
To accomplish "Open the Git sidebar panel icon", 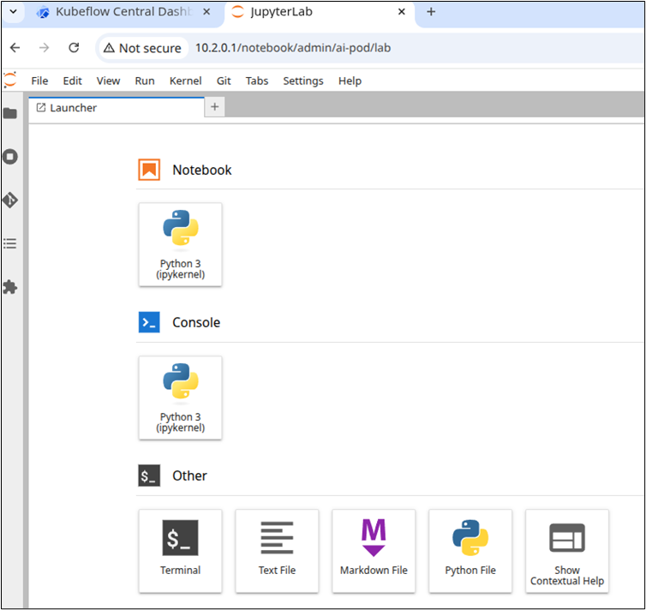I will pyautogui.click(x=10, y=200).
